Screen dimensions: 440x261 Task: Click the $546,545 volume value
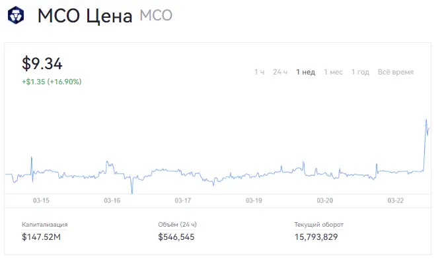click(176, 237)
